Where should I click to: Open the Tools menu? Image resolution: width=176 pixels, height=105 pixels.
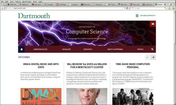(35, 2)
